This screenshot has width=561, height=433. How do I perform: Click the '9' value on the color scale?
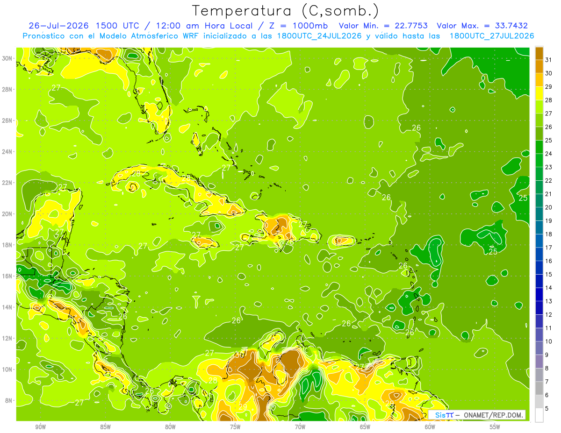(x=547, y=355)
